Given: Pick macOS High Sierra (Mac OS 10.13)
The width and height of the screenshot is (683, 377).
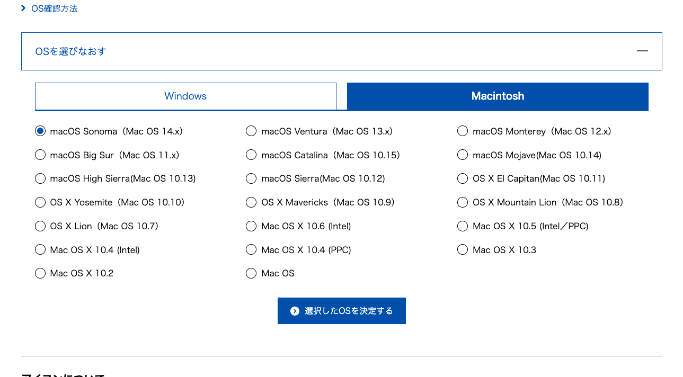Looking at the screenshot, I should click(x=40, y=178).
